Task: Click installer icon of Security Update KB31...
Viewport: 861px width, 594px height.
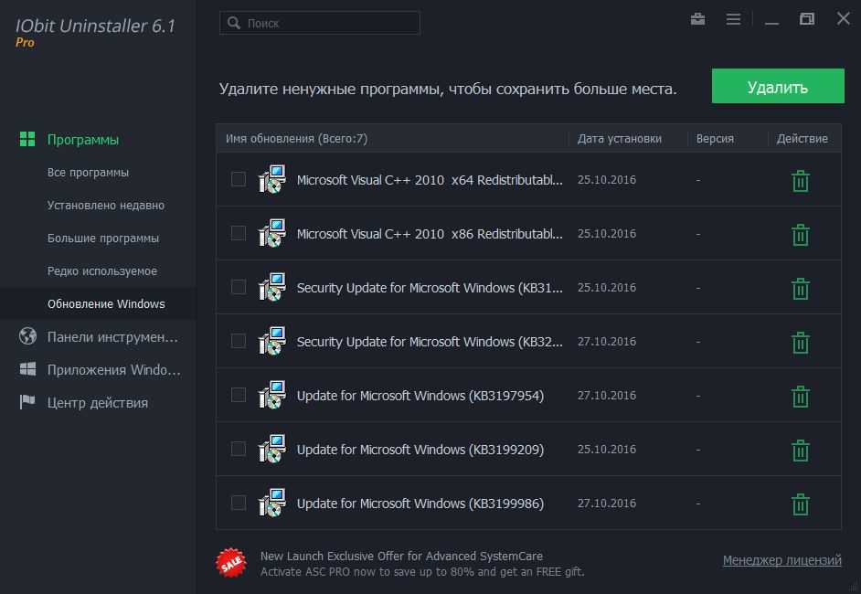Action: (272, 287)
